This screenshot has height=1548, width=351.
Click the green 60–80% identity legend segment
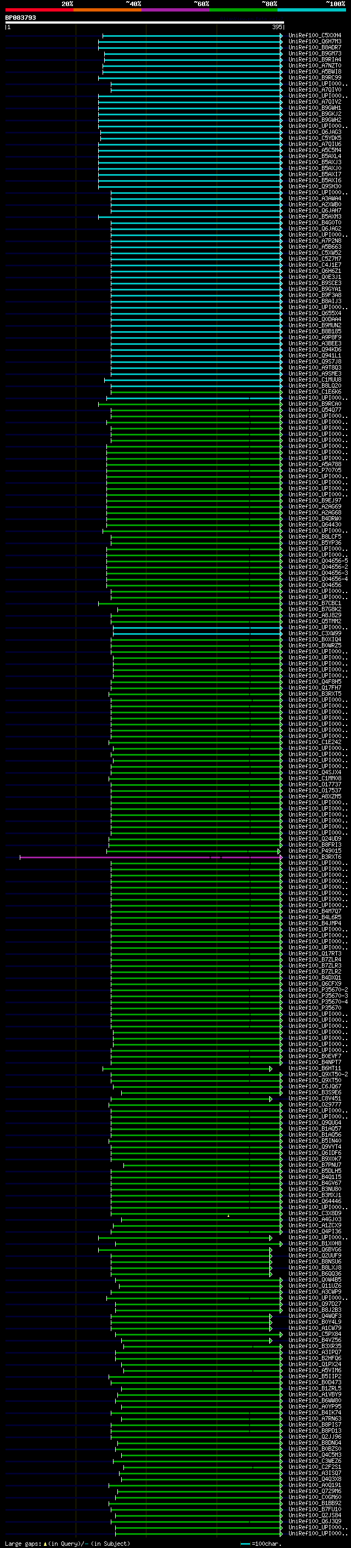pyautogui.click(x=244, y=10)
